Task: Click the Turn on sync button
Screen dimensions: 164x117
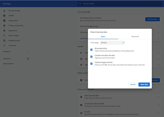Action: point(153,19)
